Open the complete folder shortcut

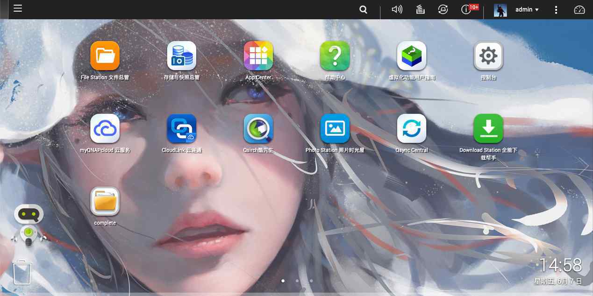pyautogui.click(x=105, y=201)
